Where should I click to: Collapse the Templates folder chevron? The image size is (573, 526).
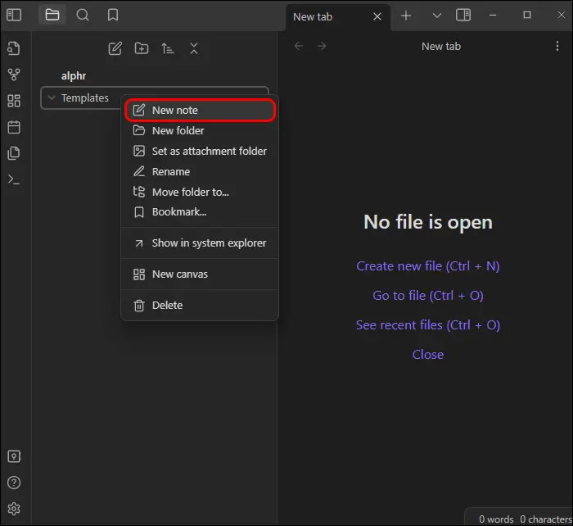pos(52,97)
